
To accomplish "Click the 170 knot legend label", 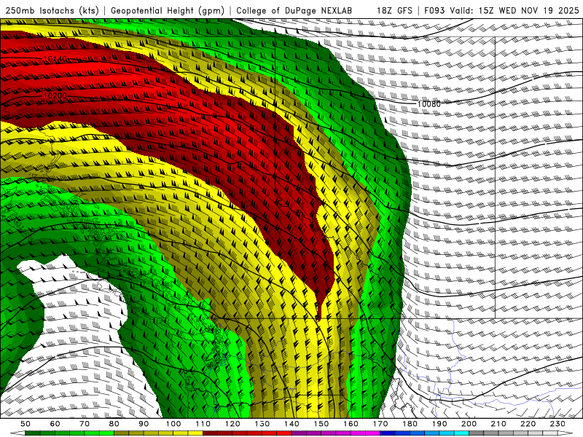I will coord(380,424).
